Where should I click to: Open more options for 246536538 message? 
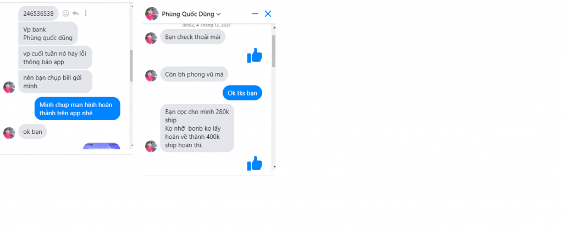point(85,13)
